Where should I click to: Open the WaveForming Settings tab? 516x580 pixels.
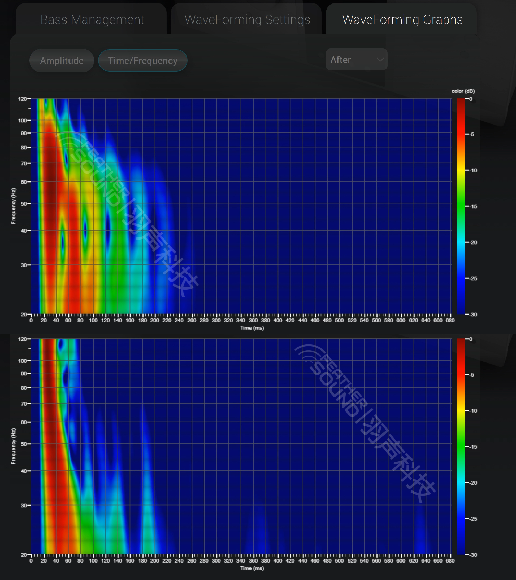coord(247,20)
